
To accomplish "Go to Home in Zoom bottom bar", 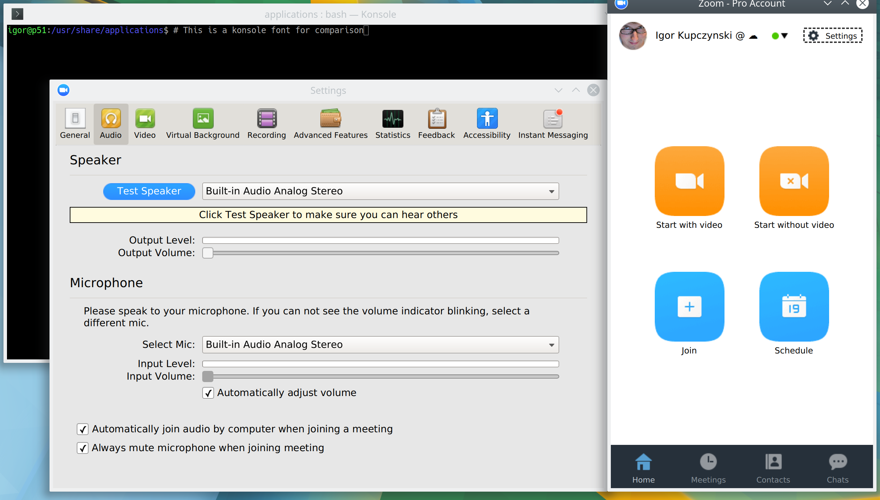I will coord(643,468).
